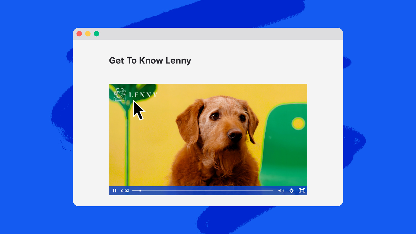This screenshot has width=416, height=234.
Task: Zoom the window with the green button
Action: point(97,33)
